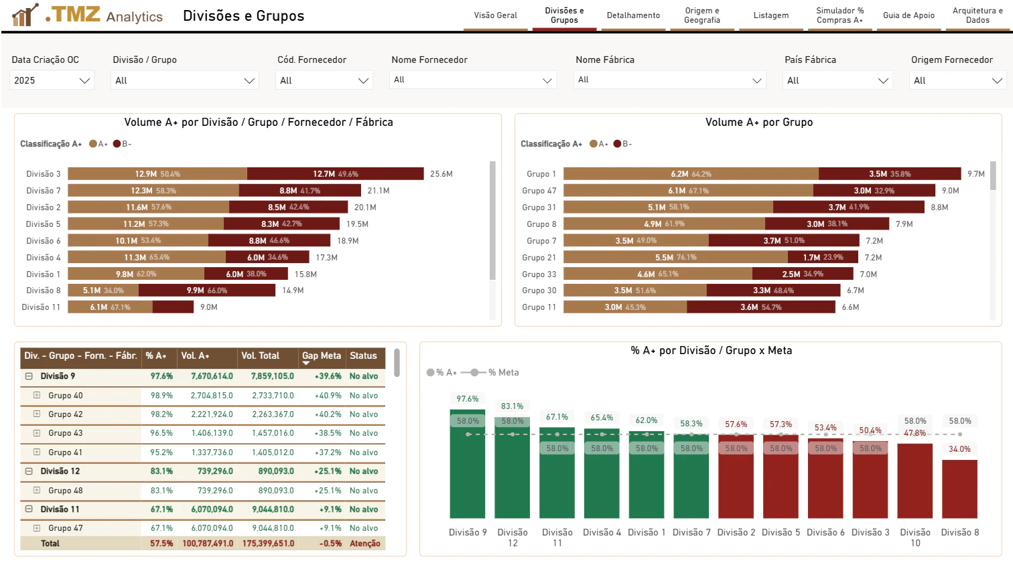Select the red Divisão 8 column at 34.0%

960,489
